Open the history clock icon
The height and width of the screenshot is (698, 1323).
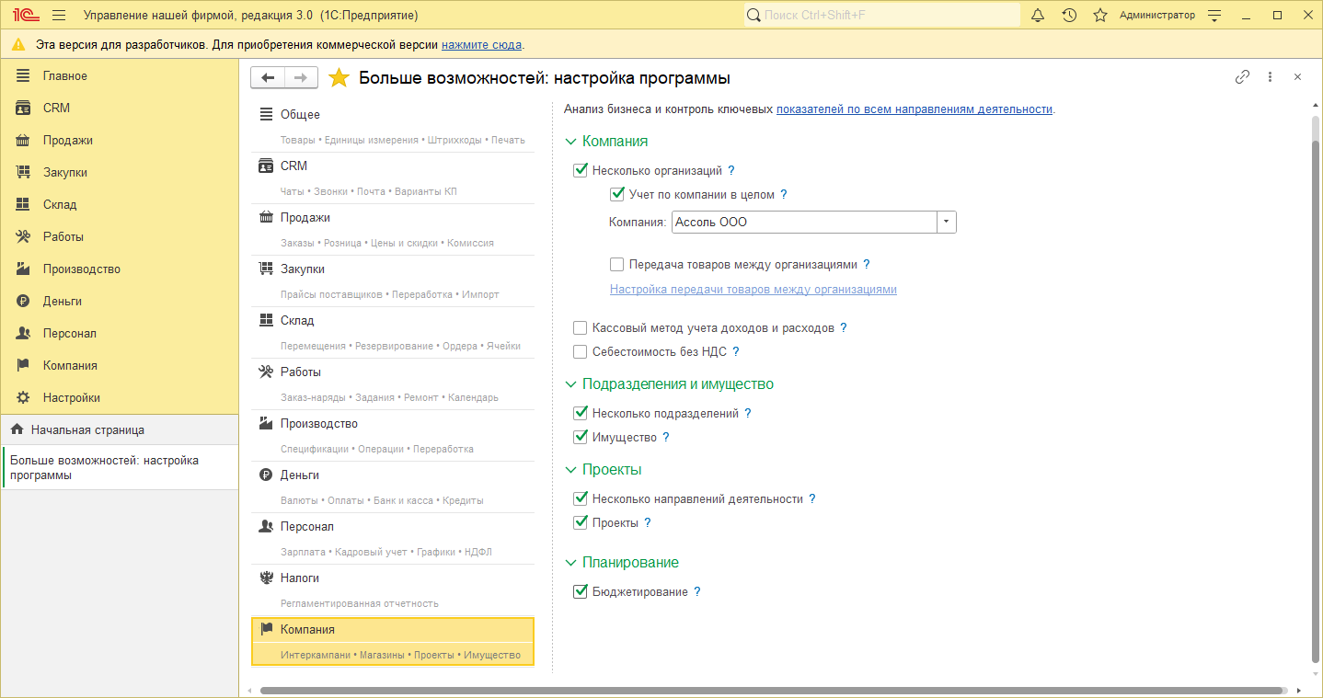pyautogui.click(x=1069, y=16)
